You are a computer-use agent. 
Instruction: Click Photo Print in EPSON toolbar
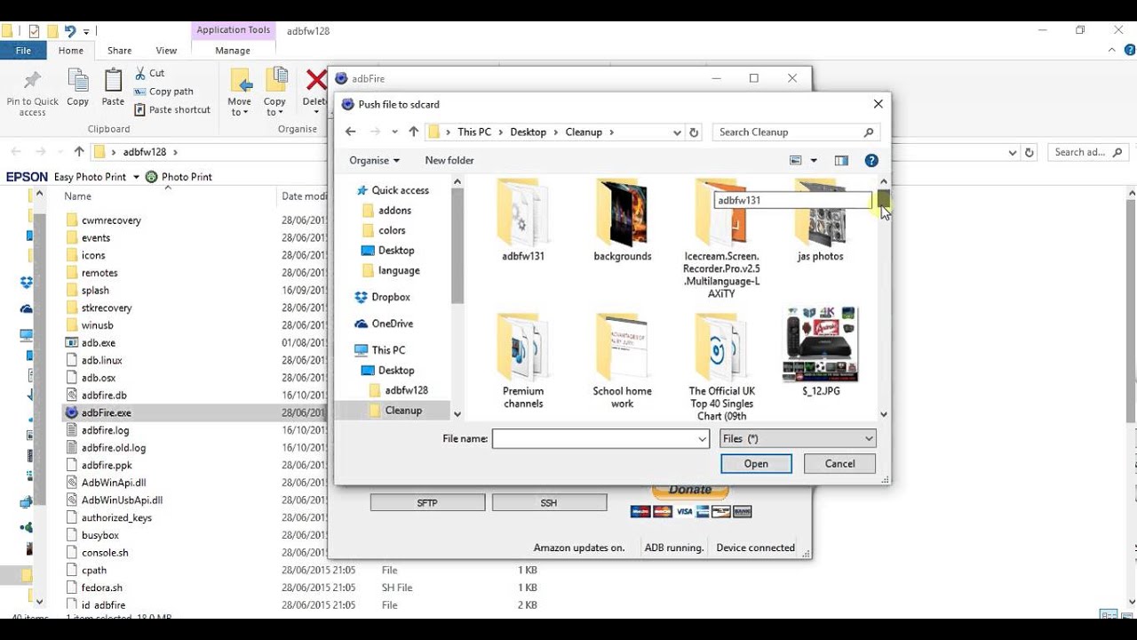179,177
